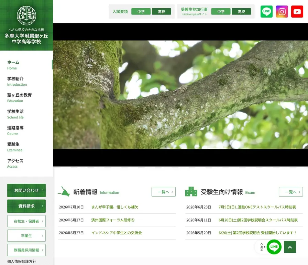Screen dimensions: 308x265
Task: Click date text 2026年5月20日
Action: tap(199, 233)
